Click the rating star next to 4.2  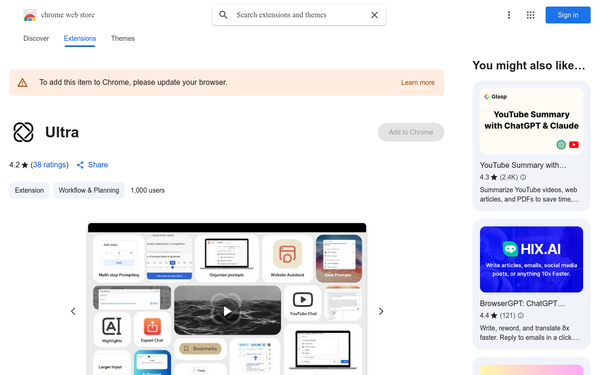point(25,165)
